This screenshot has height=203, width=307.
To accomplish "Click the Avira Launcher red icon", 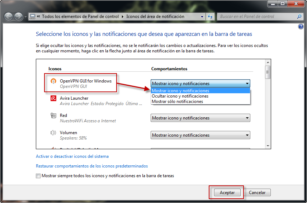I will point(53,98).
